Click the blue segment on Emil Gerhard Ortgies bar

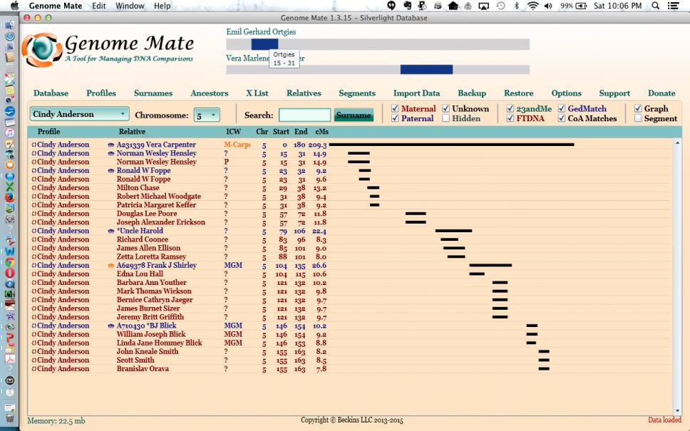[265, 44]
